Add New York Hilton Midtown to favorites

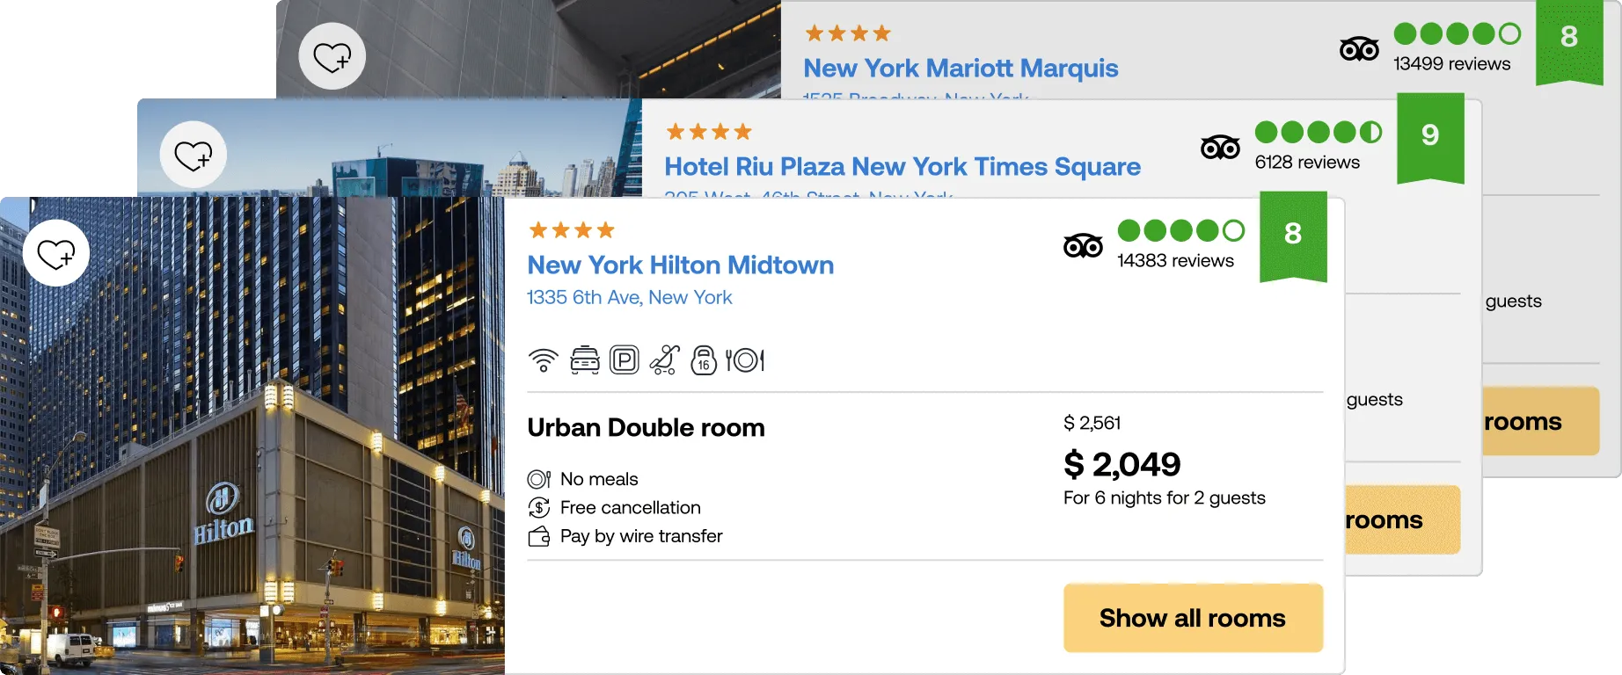[56, 253]
